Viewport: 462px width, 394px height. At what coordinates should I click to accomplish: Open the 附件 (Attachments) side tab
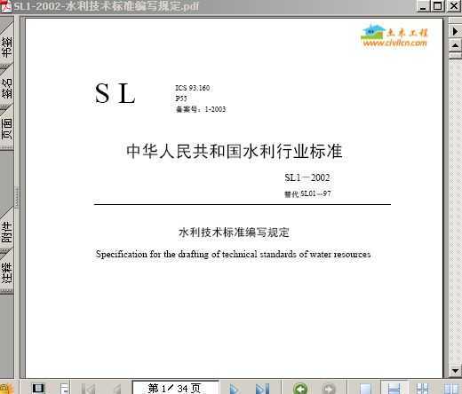[6, 232]
